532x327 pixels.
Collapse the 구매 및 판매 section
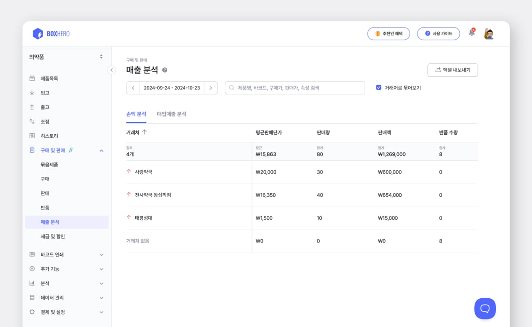[x=102, y=150]
